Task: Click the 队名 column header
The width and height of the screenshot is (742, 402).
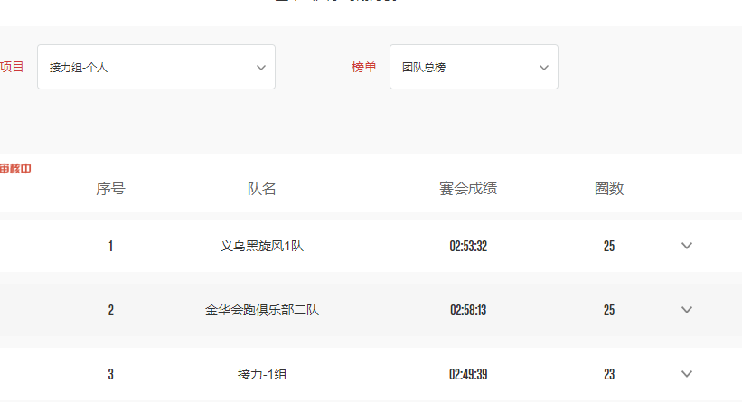Action: (262, 189)
